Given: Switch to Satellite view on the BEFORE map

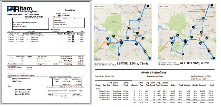Looking at the screenshot, I should point(101,6).
